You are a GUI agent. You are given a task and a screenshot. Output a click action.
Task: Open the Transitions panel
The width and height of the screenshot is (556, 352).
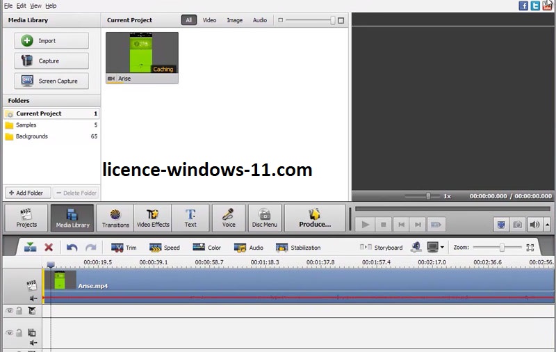click(x=115, y=218)
